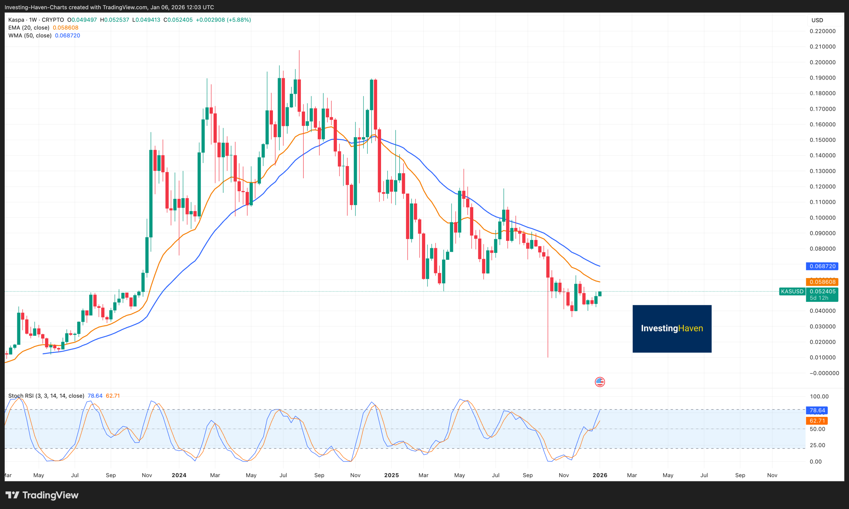Click the orange 0.058608 EMA price tag

tap(821, 282)
